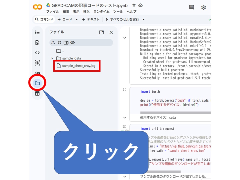The height and width of the screenshot is (180, 240).
Task: Open the find and replace sidebar icon
Action: pyautogui.click(x=37, y=42)
